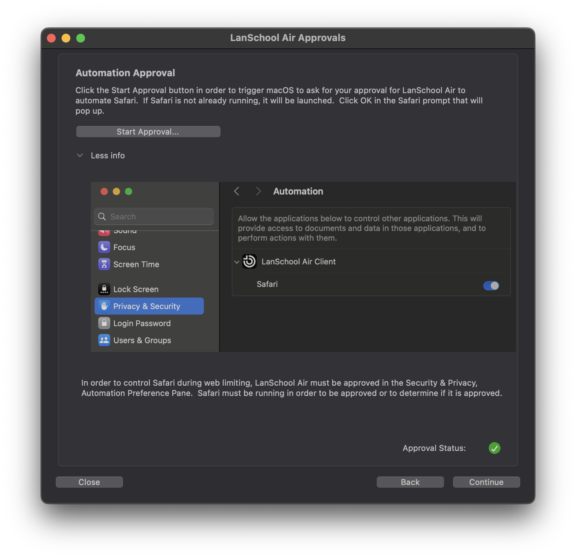Select Screen Time in the sidebar
Viewport: 576px width, 558px height.
point(149,264)
